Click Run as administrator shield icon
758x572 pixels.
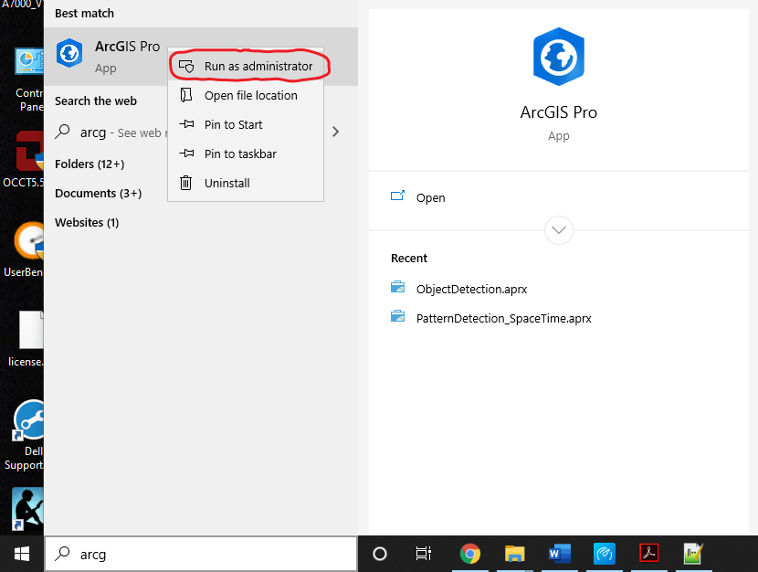[186, 66]
